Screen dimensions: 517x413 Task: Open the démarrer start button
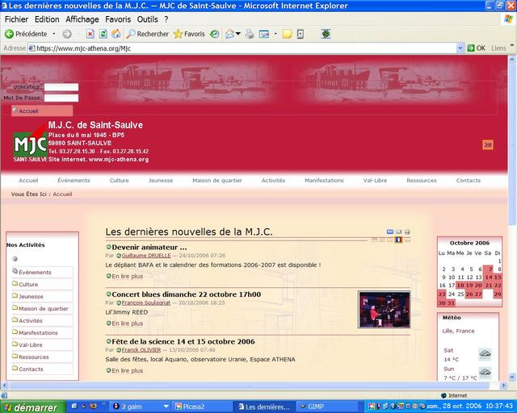point(33,407)
